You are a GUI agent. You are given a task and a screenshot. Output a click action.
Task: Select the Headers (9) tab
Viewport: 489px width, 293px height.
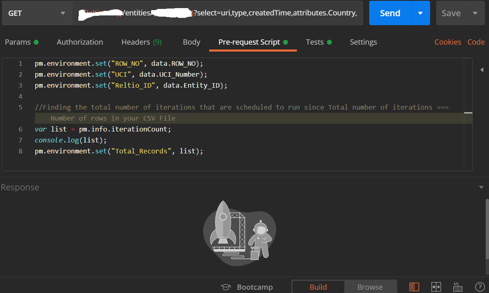pos(141,42)
